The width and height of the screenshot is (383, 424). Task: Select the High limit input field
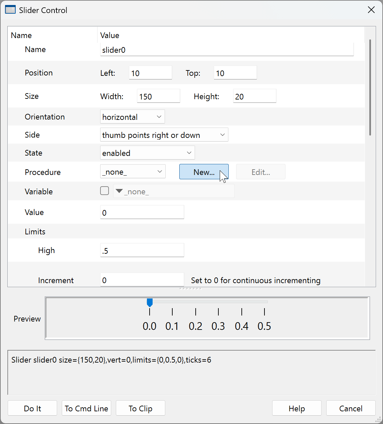(x=142, y=250)
